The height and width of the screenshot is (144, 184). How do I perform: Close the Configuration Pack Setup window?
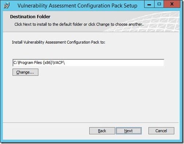pos(172,4)
